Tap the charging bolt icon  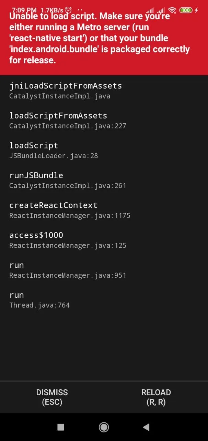coord(197,10)
